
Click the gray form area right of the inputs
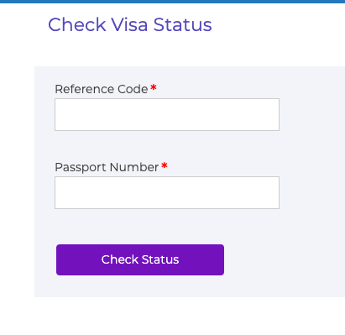312,154
